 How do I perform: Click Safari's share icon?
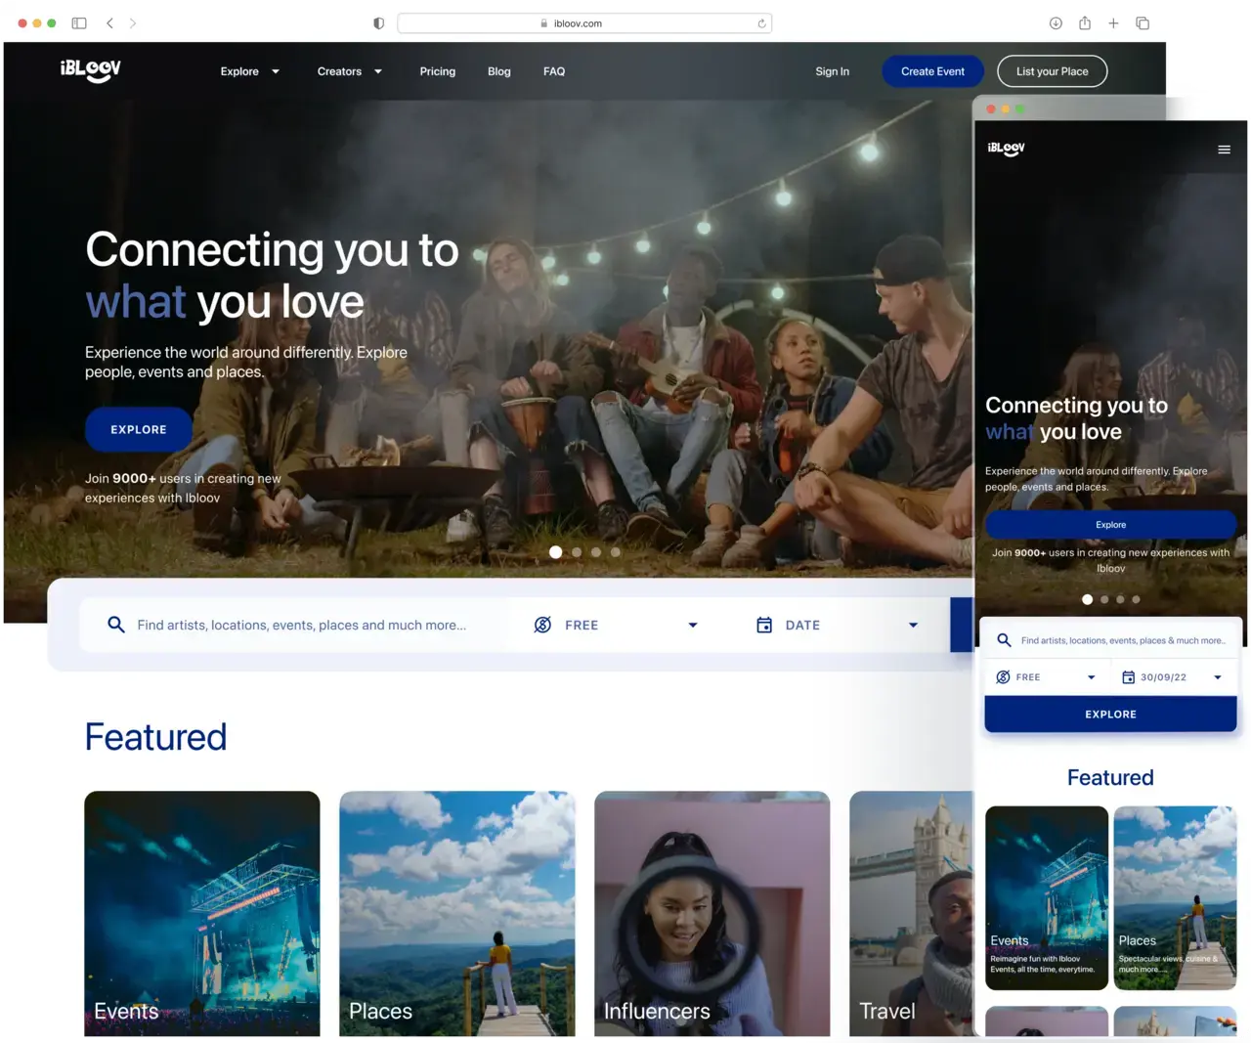(x=1084, y=22)
